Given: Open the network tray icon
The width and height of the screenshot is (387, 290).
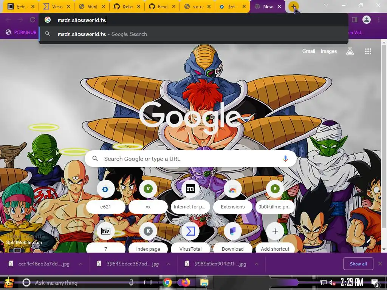Looking at the screenshot, I should coord(324,283).
